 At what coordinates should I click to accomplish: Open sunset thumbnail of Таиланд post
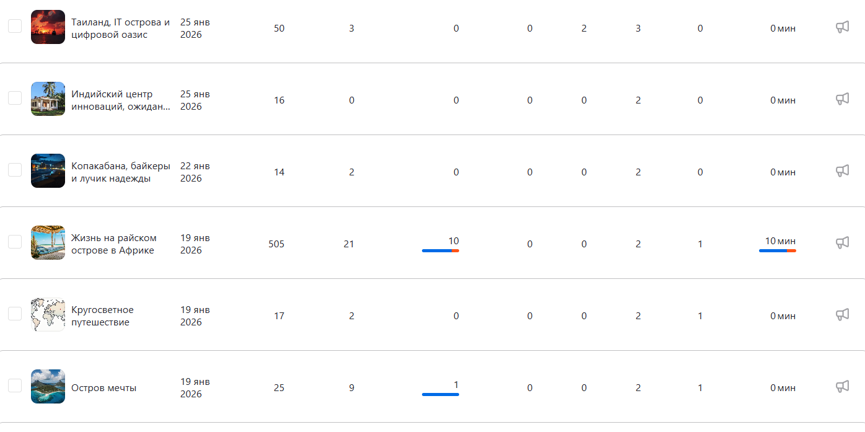pos(48,27)
